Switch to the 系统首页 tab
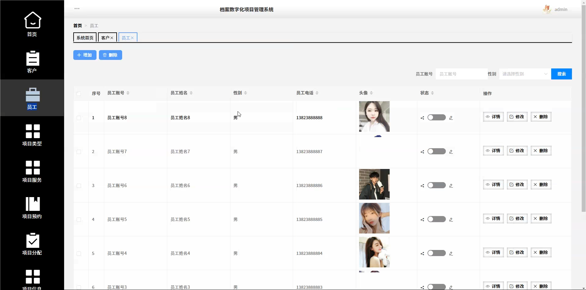Image resolution: width=586 pixels, height=290 pixels. 85,38
